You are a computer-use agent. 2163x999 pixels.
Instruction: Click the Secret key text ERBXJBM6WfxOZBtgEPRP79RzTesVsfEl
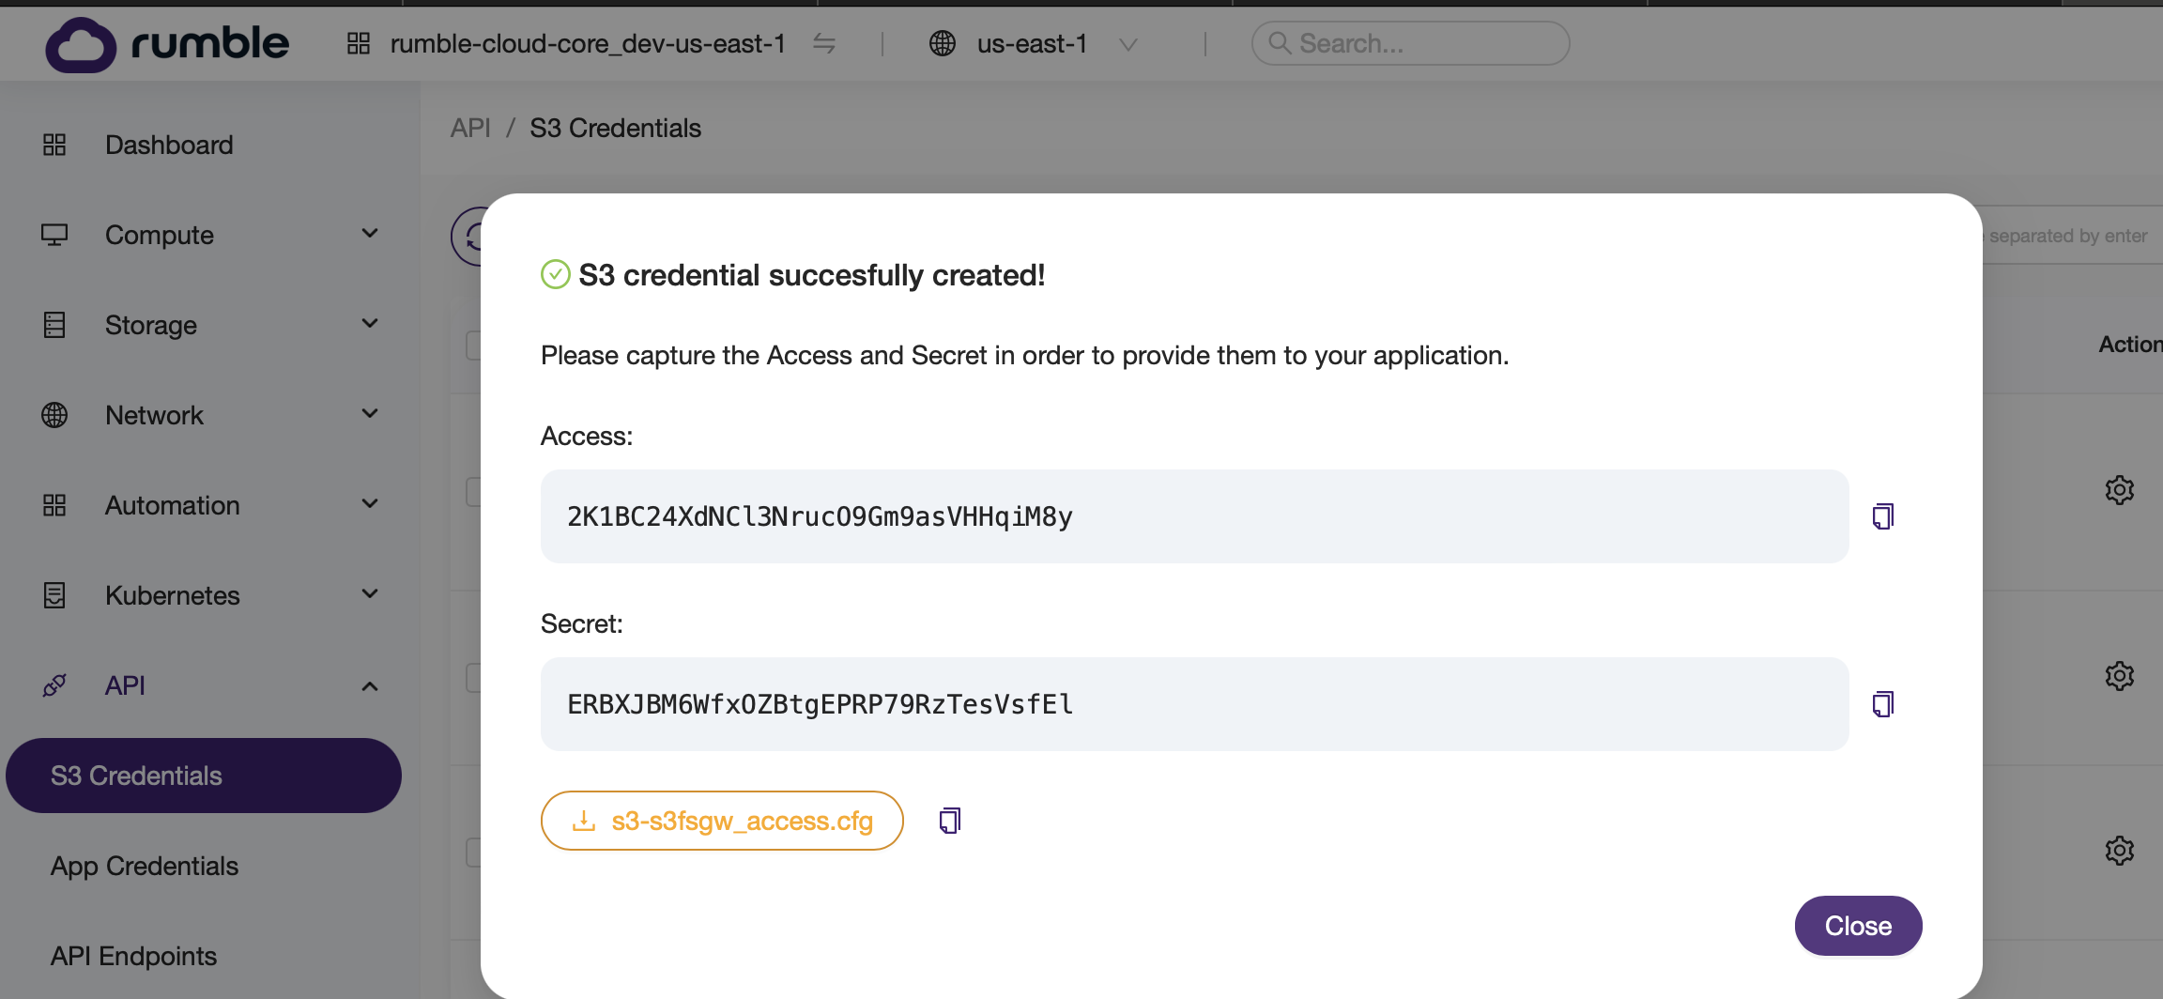(x=820, y=704)
